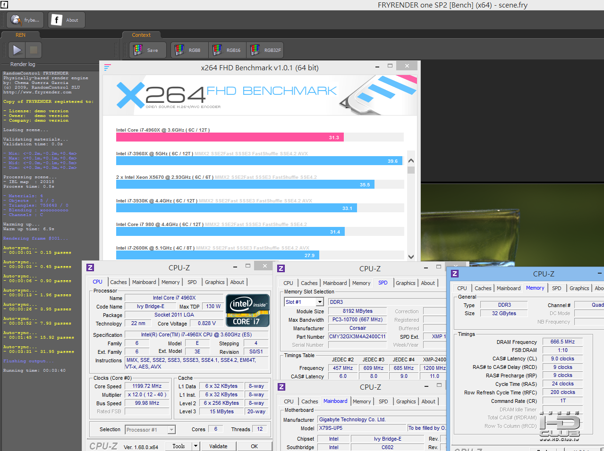Open Caches tab in first CPU-Z window
The width and height of the screenshot is (604, 451).
(119, 282)
